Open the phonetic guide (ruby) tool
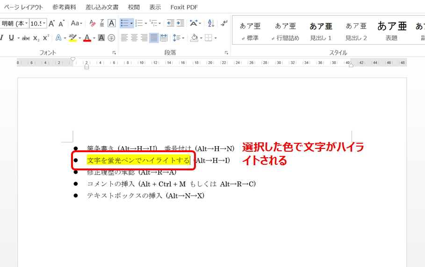 click(102, 23)
